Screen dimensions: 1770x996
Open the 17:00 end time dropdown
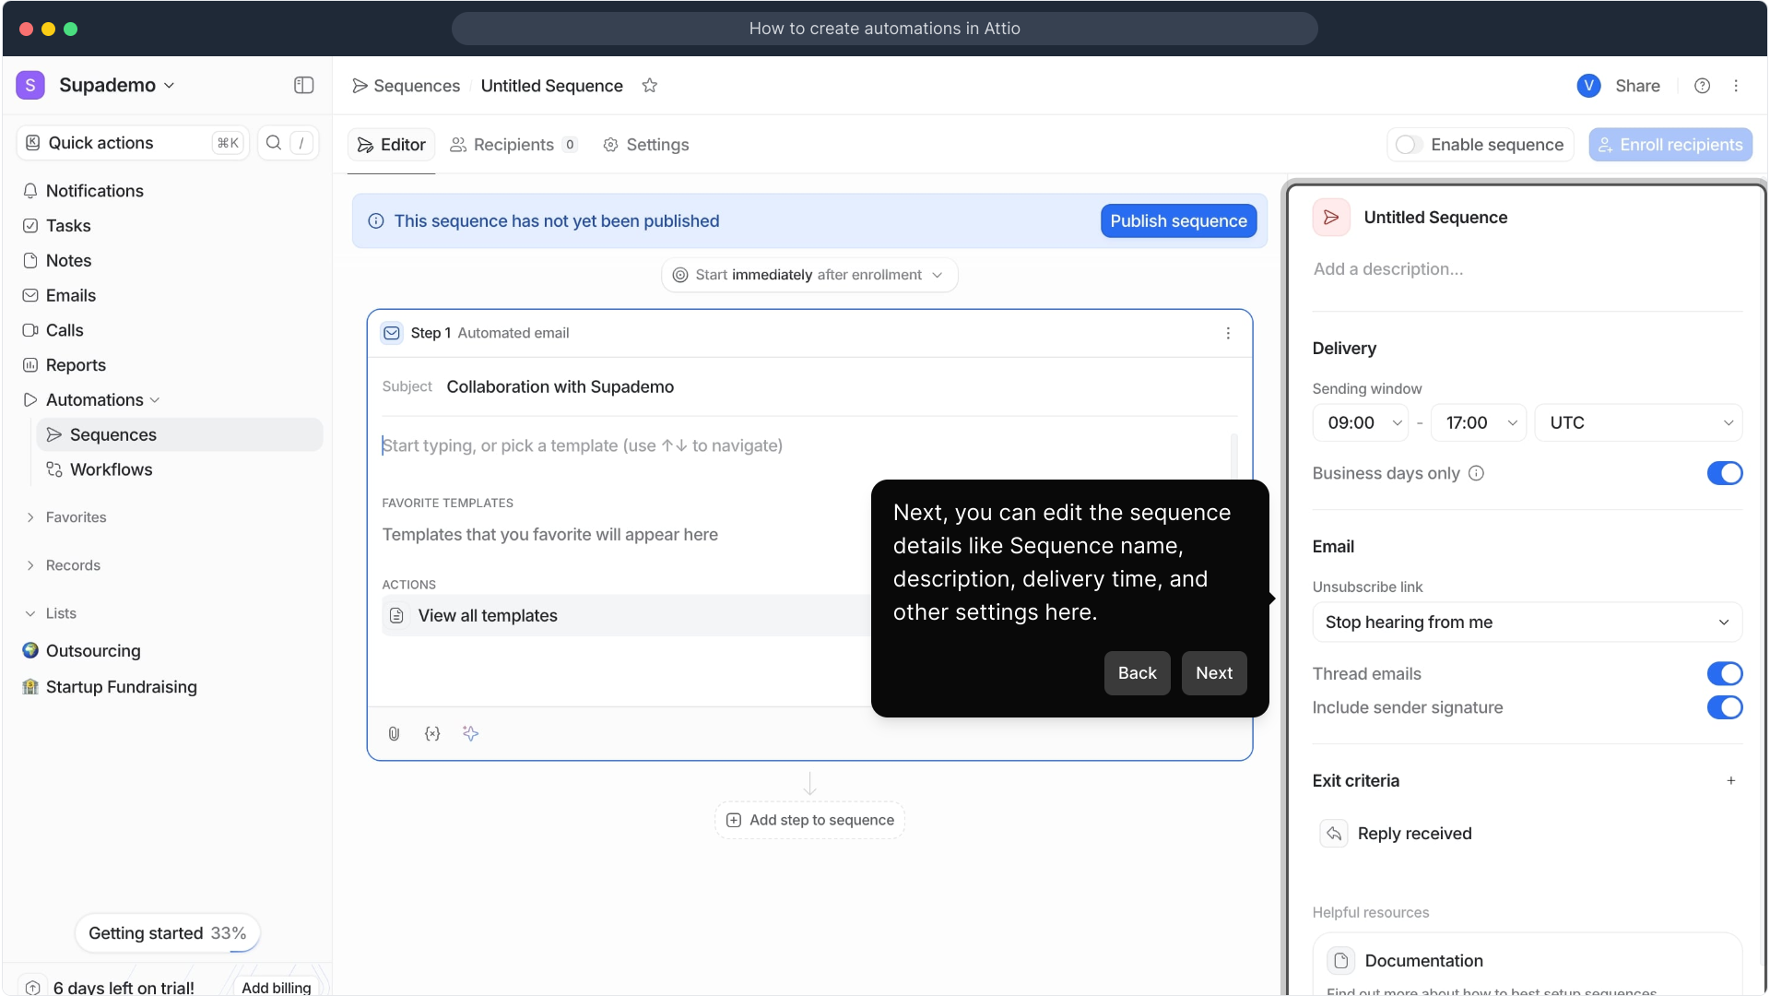1479,422
